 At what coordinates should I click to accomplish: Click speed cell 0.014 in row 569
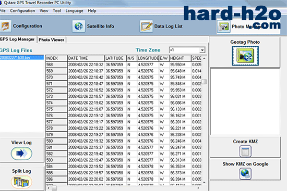tap(196, 71)
